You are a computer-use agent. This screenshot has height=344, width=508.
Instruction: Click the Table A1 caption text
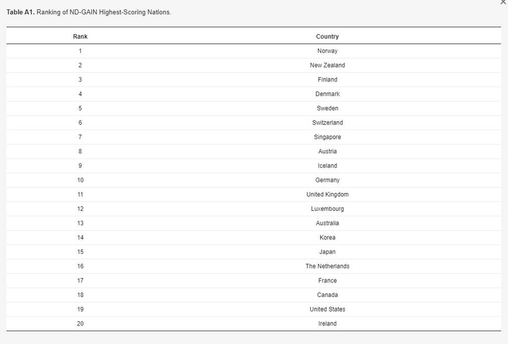88,12
